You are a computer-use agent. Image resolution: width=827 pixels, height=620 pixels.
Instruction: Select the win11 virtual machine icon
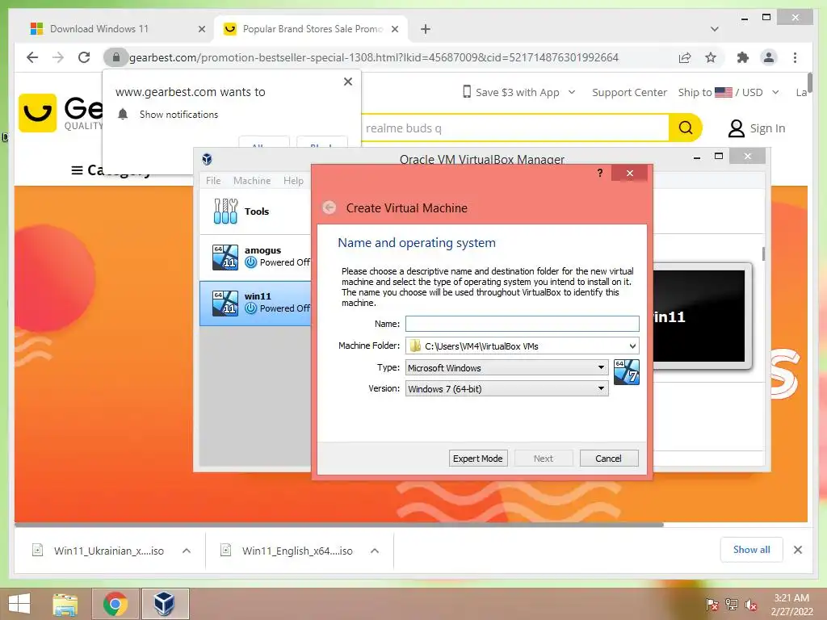(x=225, y=304)
